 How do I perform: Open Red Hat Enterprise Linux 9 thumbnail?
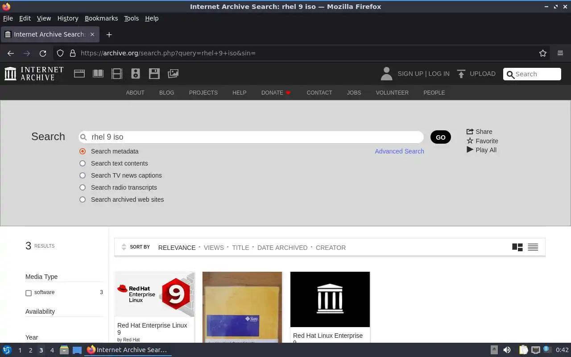pyautogui.click(x=154, y=295)
